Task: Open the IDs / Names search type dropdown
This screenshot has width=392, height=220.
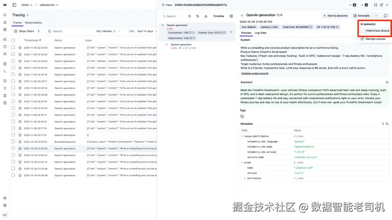Action: pos(108,31)
